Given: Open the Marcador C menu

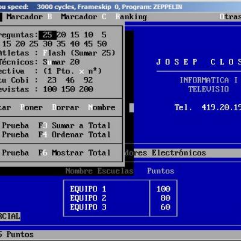Looking at the screenshot, I should pos(84,17).
